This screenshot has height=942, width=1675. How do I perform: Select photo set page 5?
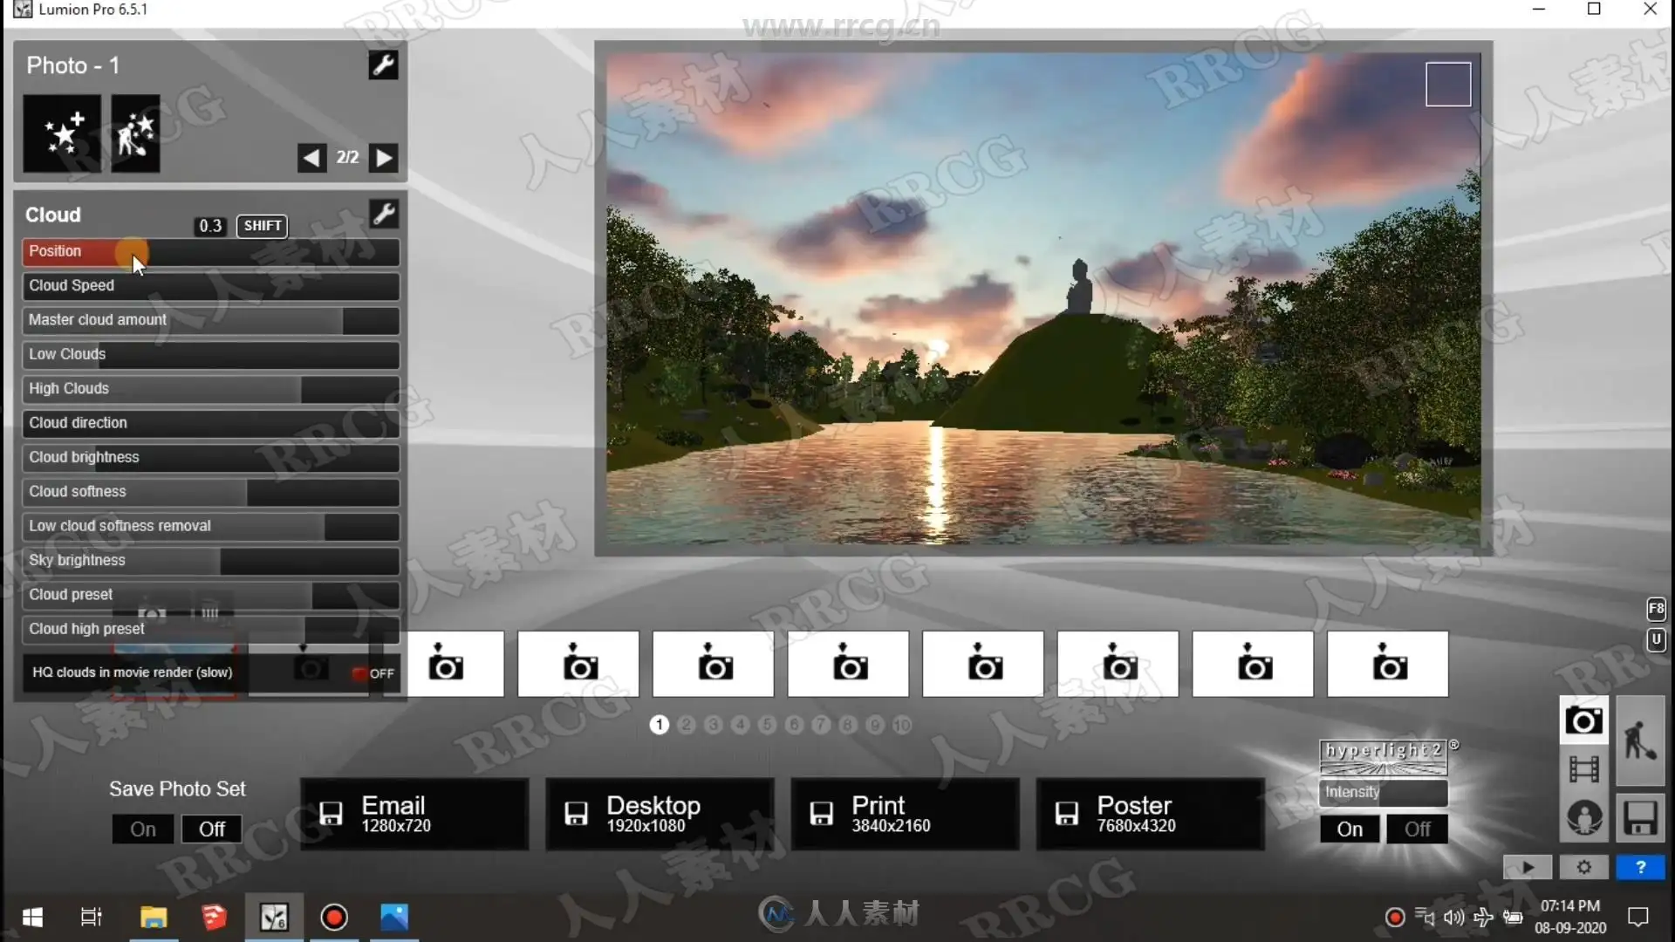click(x=767, y=725)
